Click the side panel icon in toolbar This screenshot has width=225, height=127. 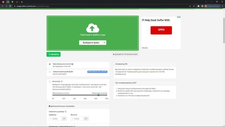tap(202, 6)
